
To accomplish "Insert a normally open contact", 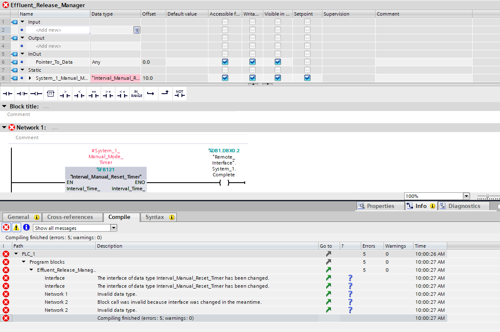I will [x=8, y=94].
